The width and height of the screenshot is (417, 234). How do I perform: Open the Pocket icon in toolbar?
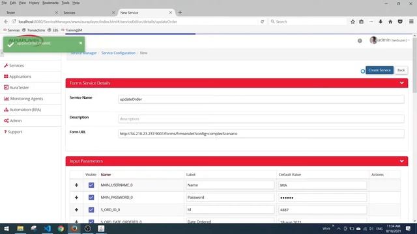point(400,21)
